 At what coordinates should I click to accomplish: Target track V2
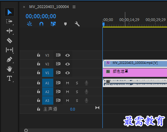pos(47,64)
